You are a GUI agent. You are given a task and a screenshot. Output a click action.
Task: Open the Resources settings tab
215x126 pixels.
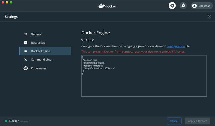[x=45, y=43]
